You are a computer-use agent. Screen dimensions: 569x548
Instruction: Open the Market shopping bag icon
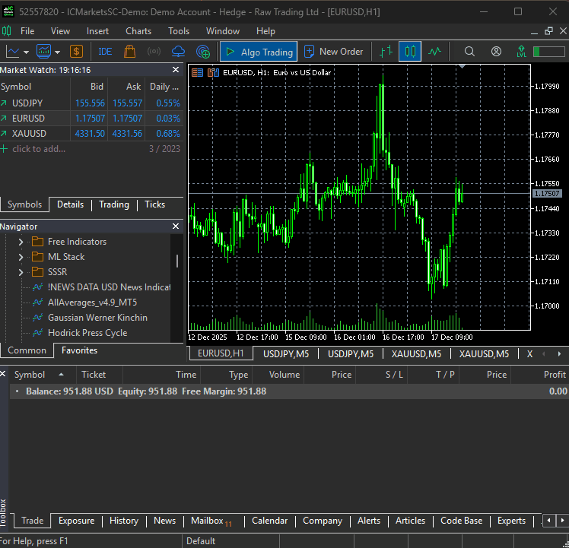click(x=129, y=52)
